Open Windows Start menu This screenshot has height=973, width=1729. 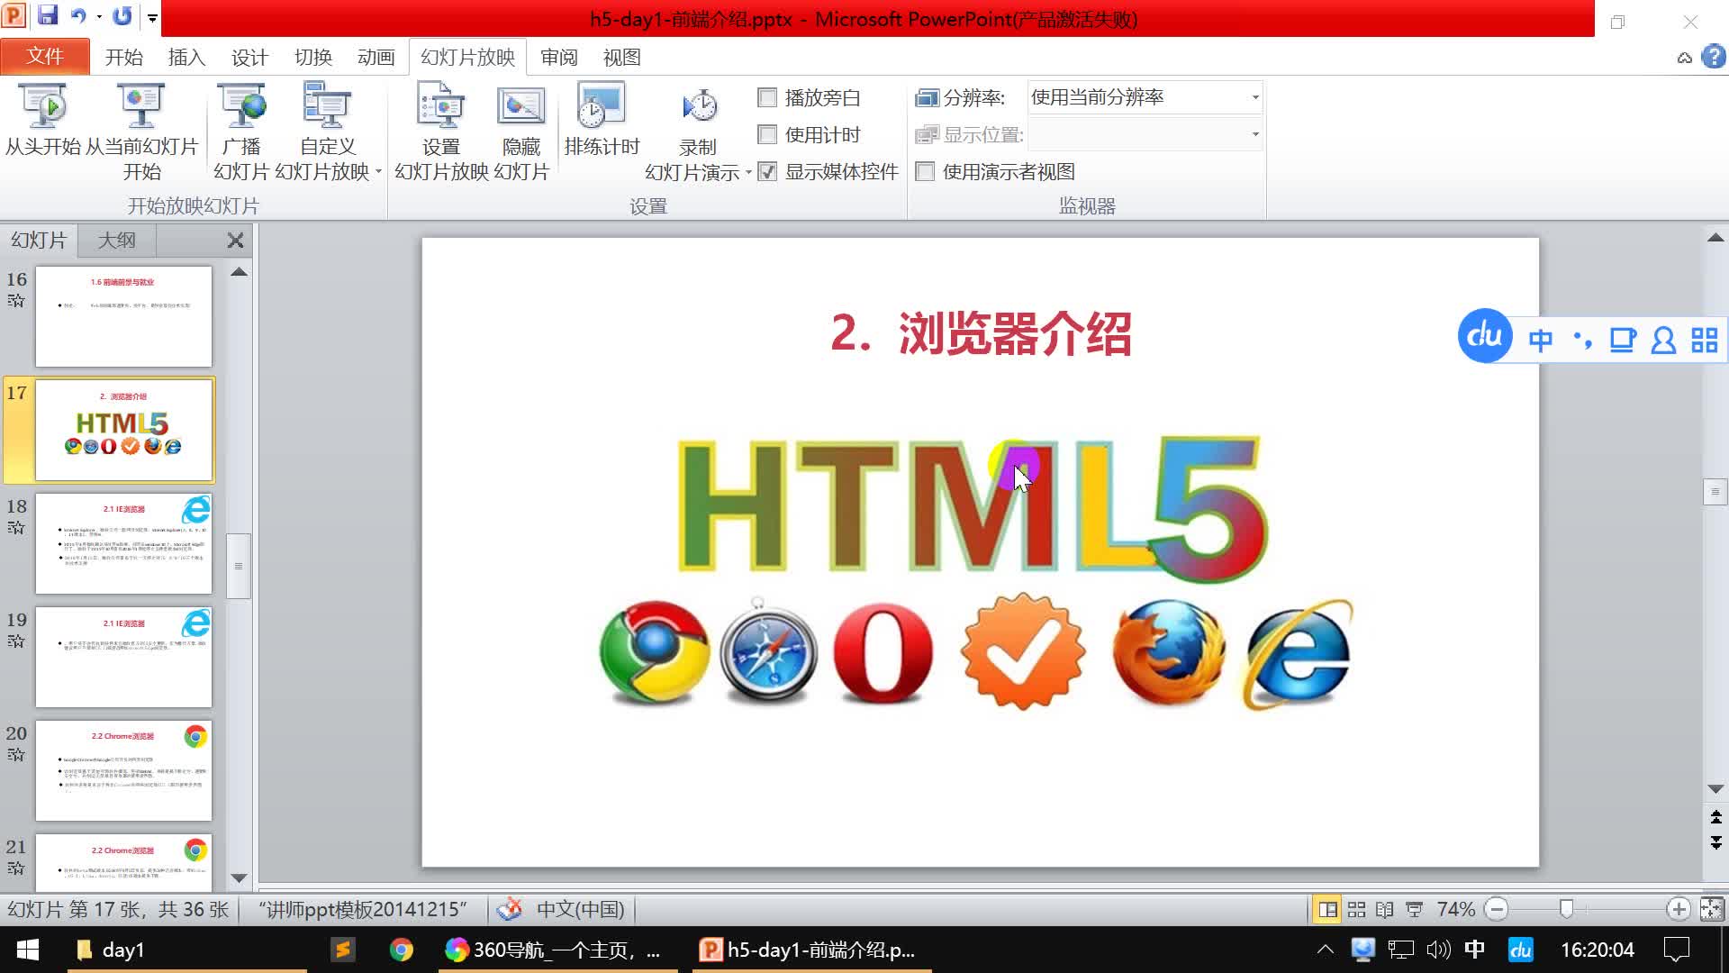tap(28, 950)
